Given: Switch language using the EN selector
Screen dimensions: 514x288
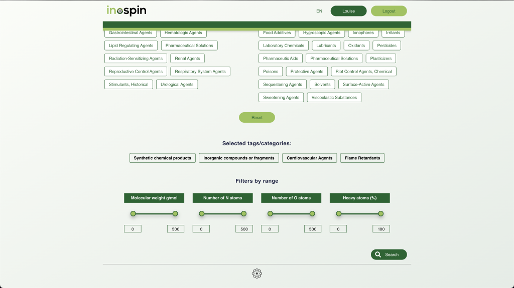Looking at the screenshot, I should (319, 11).
